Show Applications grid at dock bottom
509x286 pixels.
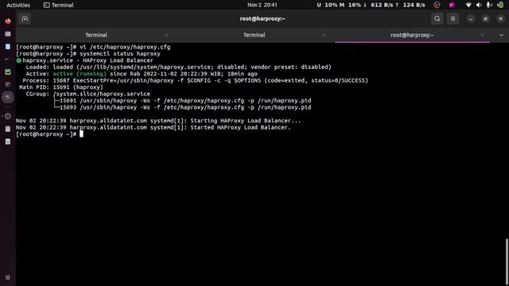tap(8, 277)
